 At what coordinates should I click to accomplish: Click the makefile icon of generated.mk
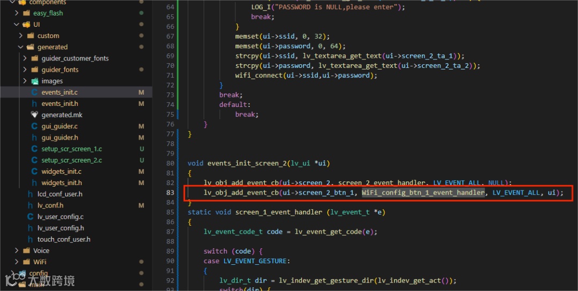(x=35, y=115)
